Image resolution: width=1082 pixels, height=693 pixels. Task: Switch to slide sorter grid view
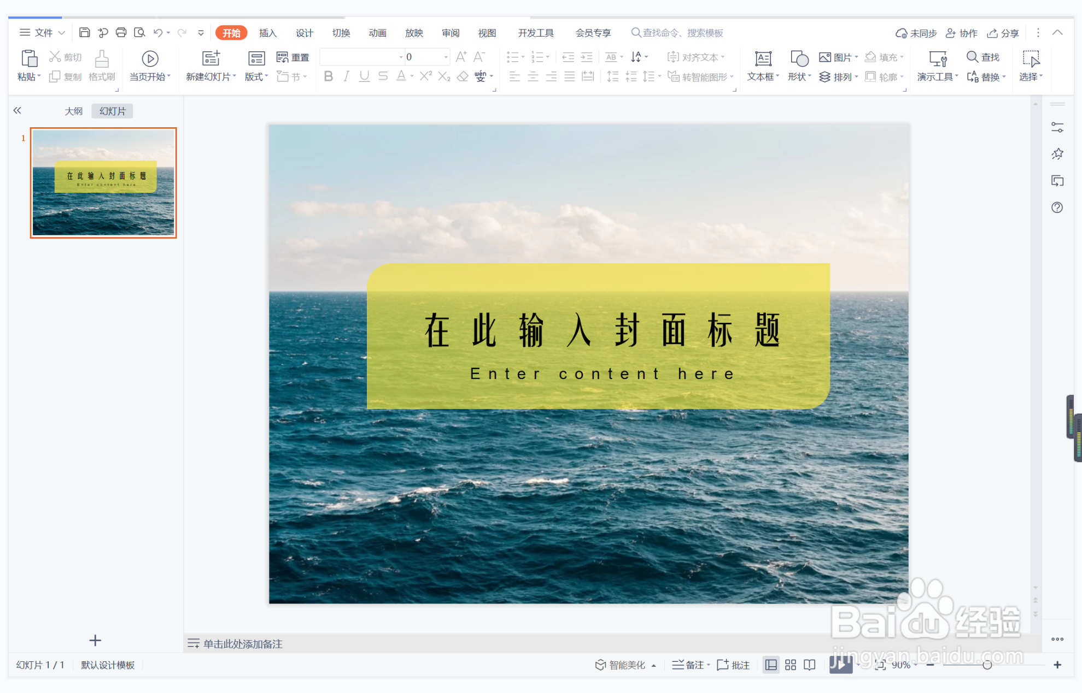coord(789,665)
